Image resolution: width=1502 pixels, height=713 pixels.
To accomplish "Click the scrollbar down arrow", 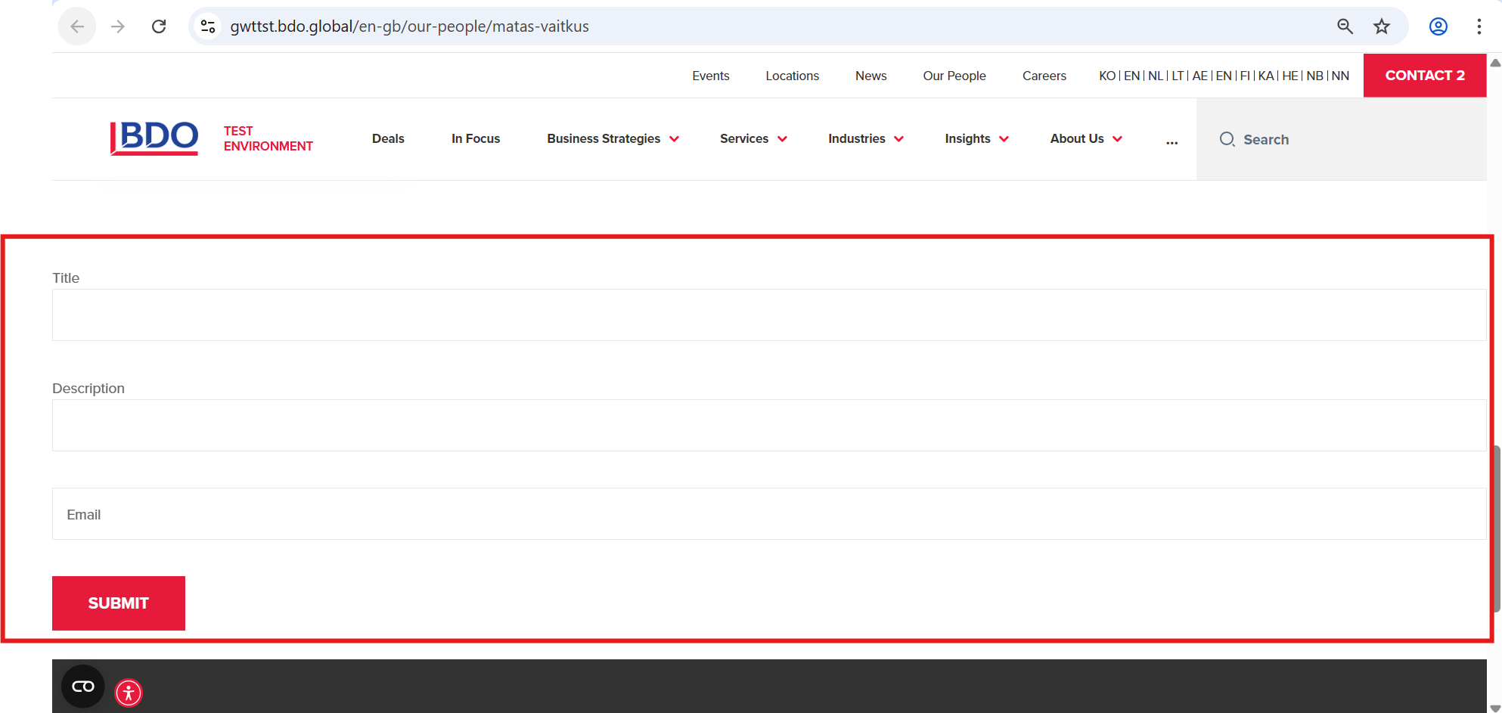I will click(x=1494, y=707).
